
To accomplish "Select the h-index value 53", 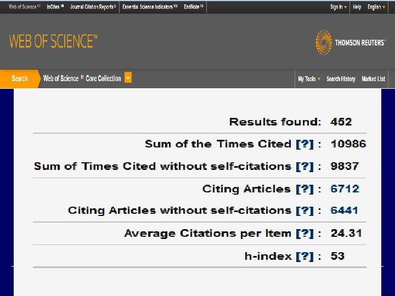I will pyautogui.click(x=337, y=256).
